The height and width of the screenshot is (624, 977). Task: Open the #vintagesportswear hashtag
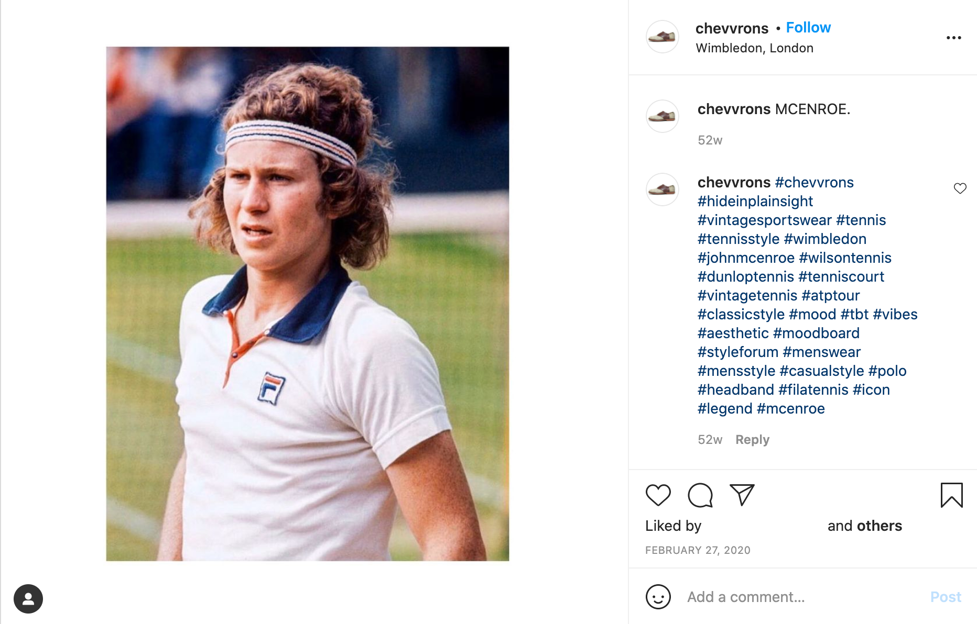[x=764, y=220]
